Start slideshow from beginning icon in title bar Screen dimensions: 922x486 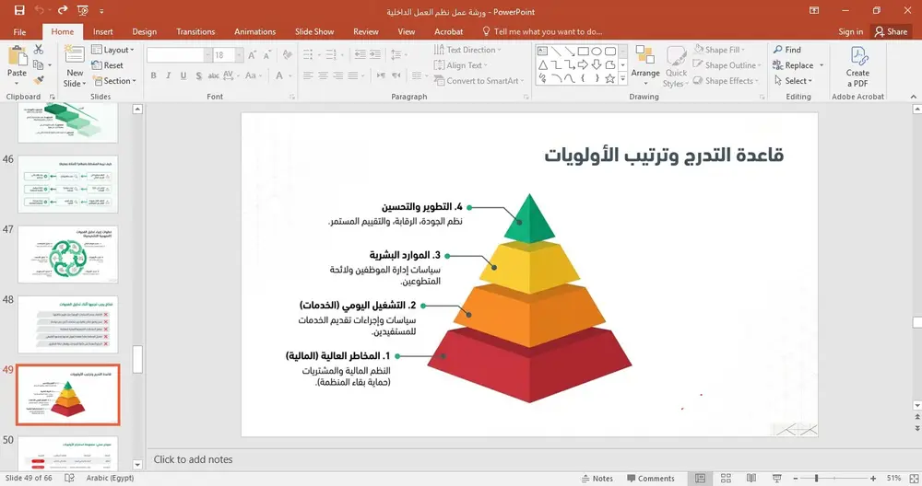pos(82,10)
